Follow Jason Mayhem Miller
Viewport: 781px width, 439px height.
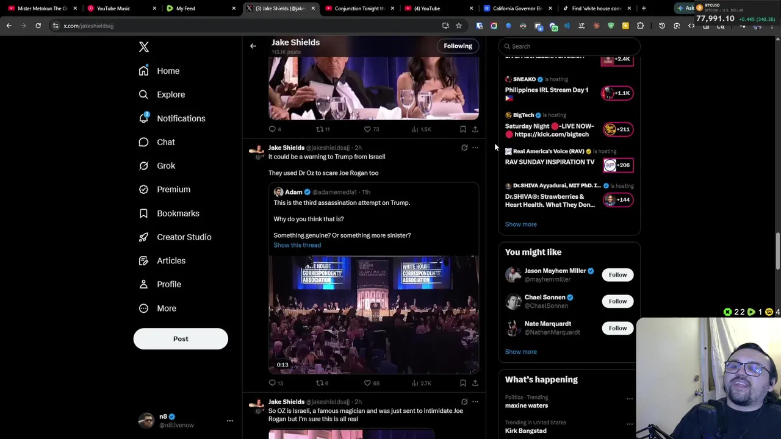click(617, 275)
